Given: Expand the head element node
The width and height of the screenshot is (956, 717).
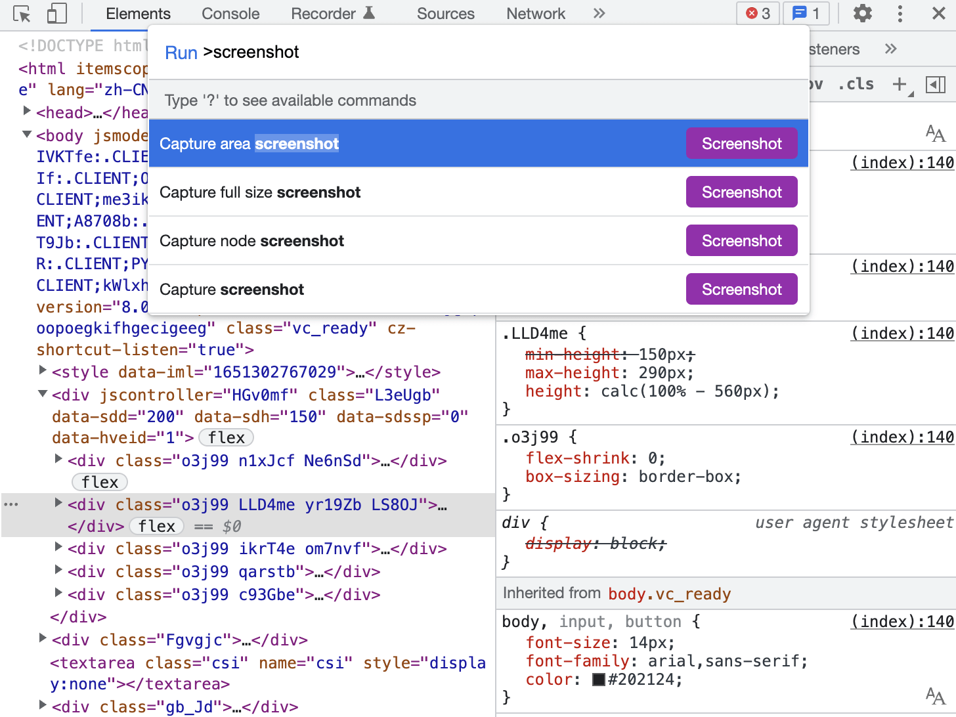Looking at the screenshot, I should [x=27, y=112].
